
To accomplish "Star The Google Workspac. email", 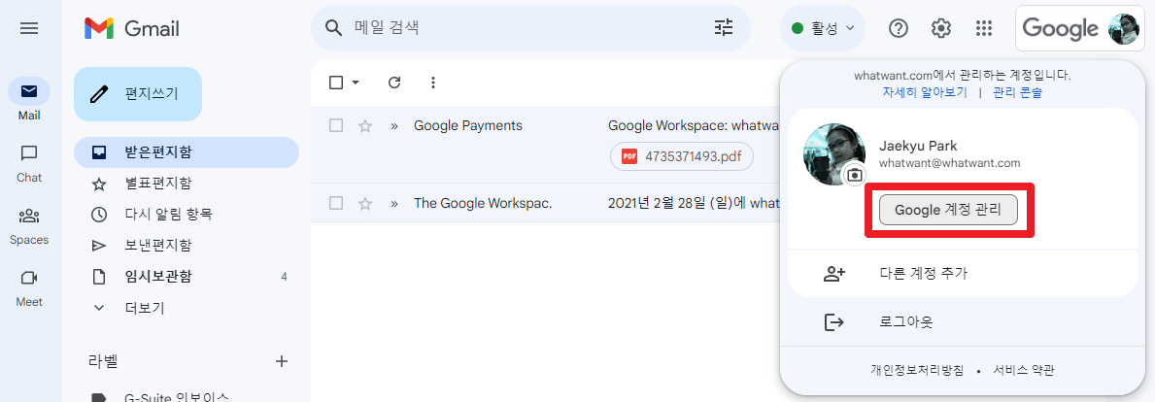I will 364,203.
